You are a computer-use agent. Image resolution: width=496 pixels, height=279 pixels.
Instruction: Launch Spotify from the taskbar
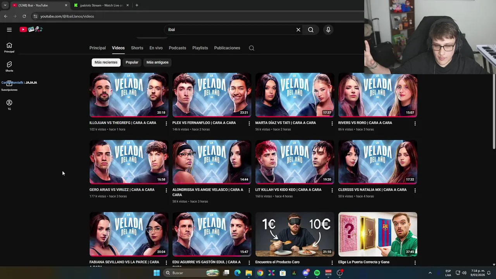click(x=317, y=273)
